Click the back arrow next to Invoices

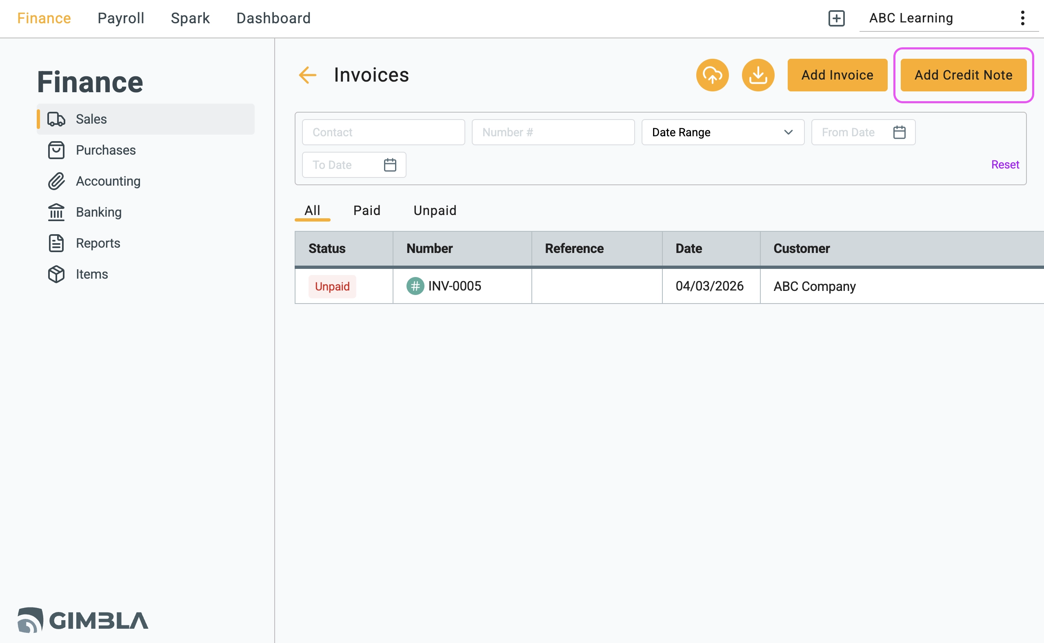(307, 75)
